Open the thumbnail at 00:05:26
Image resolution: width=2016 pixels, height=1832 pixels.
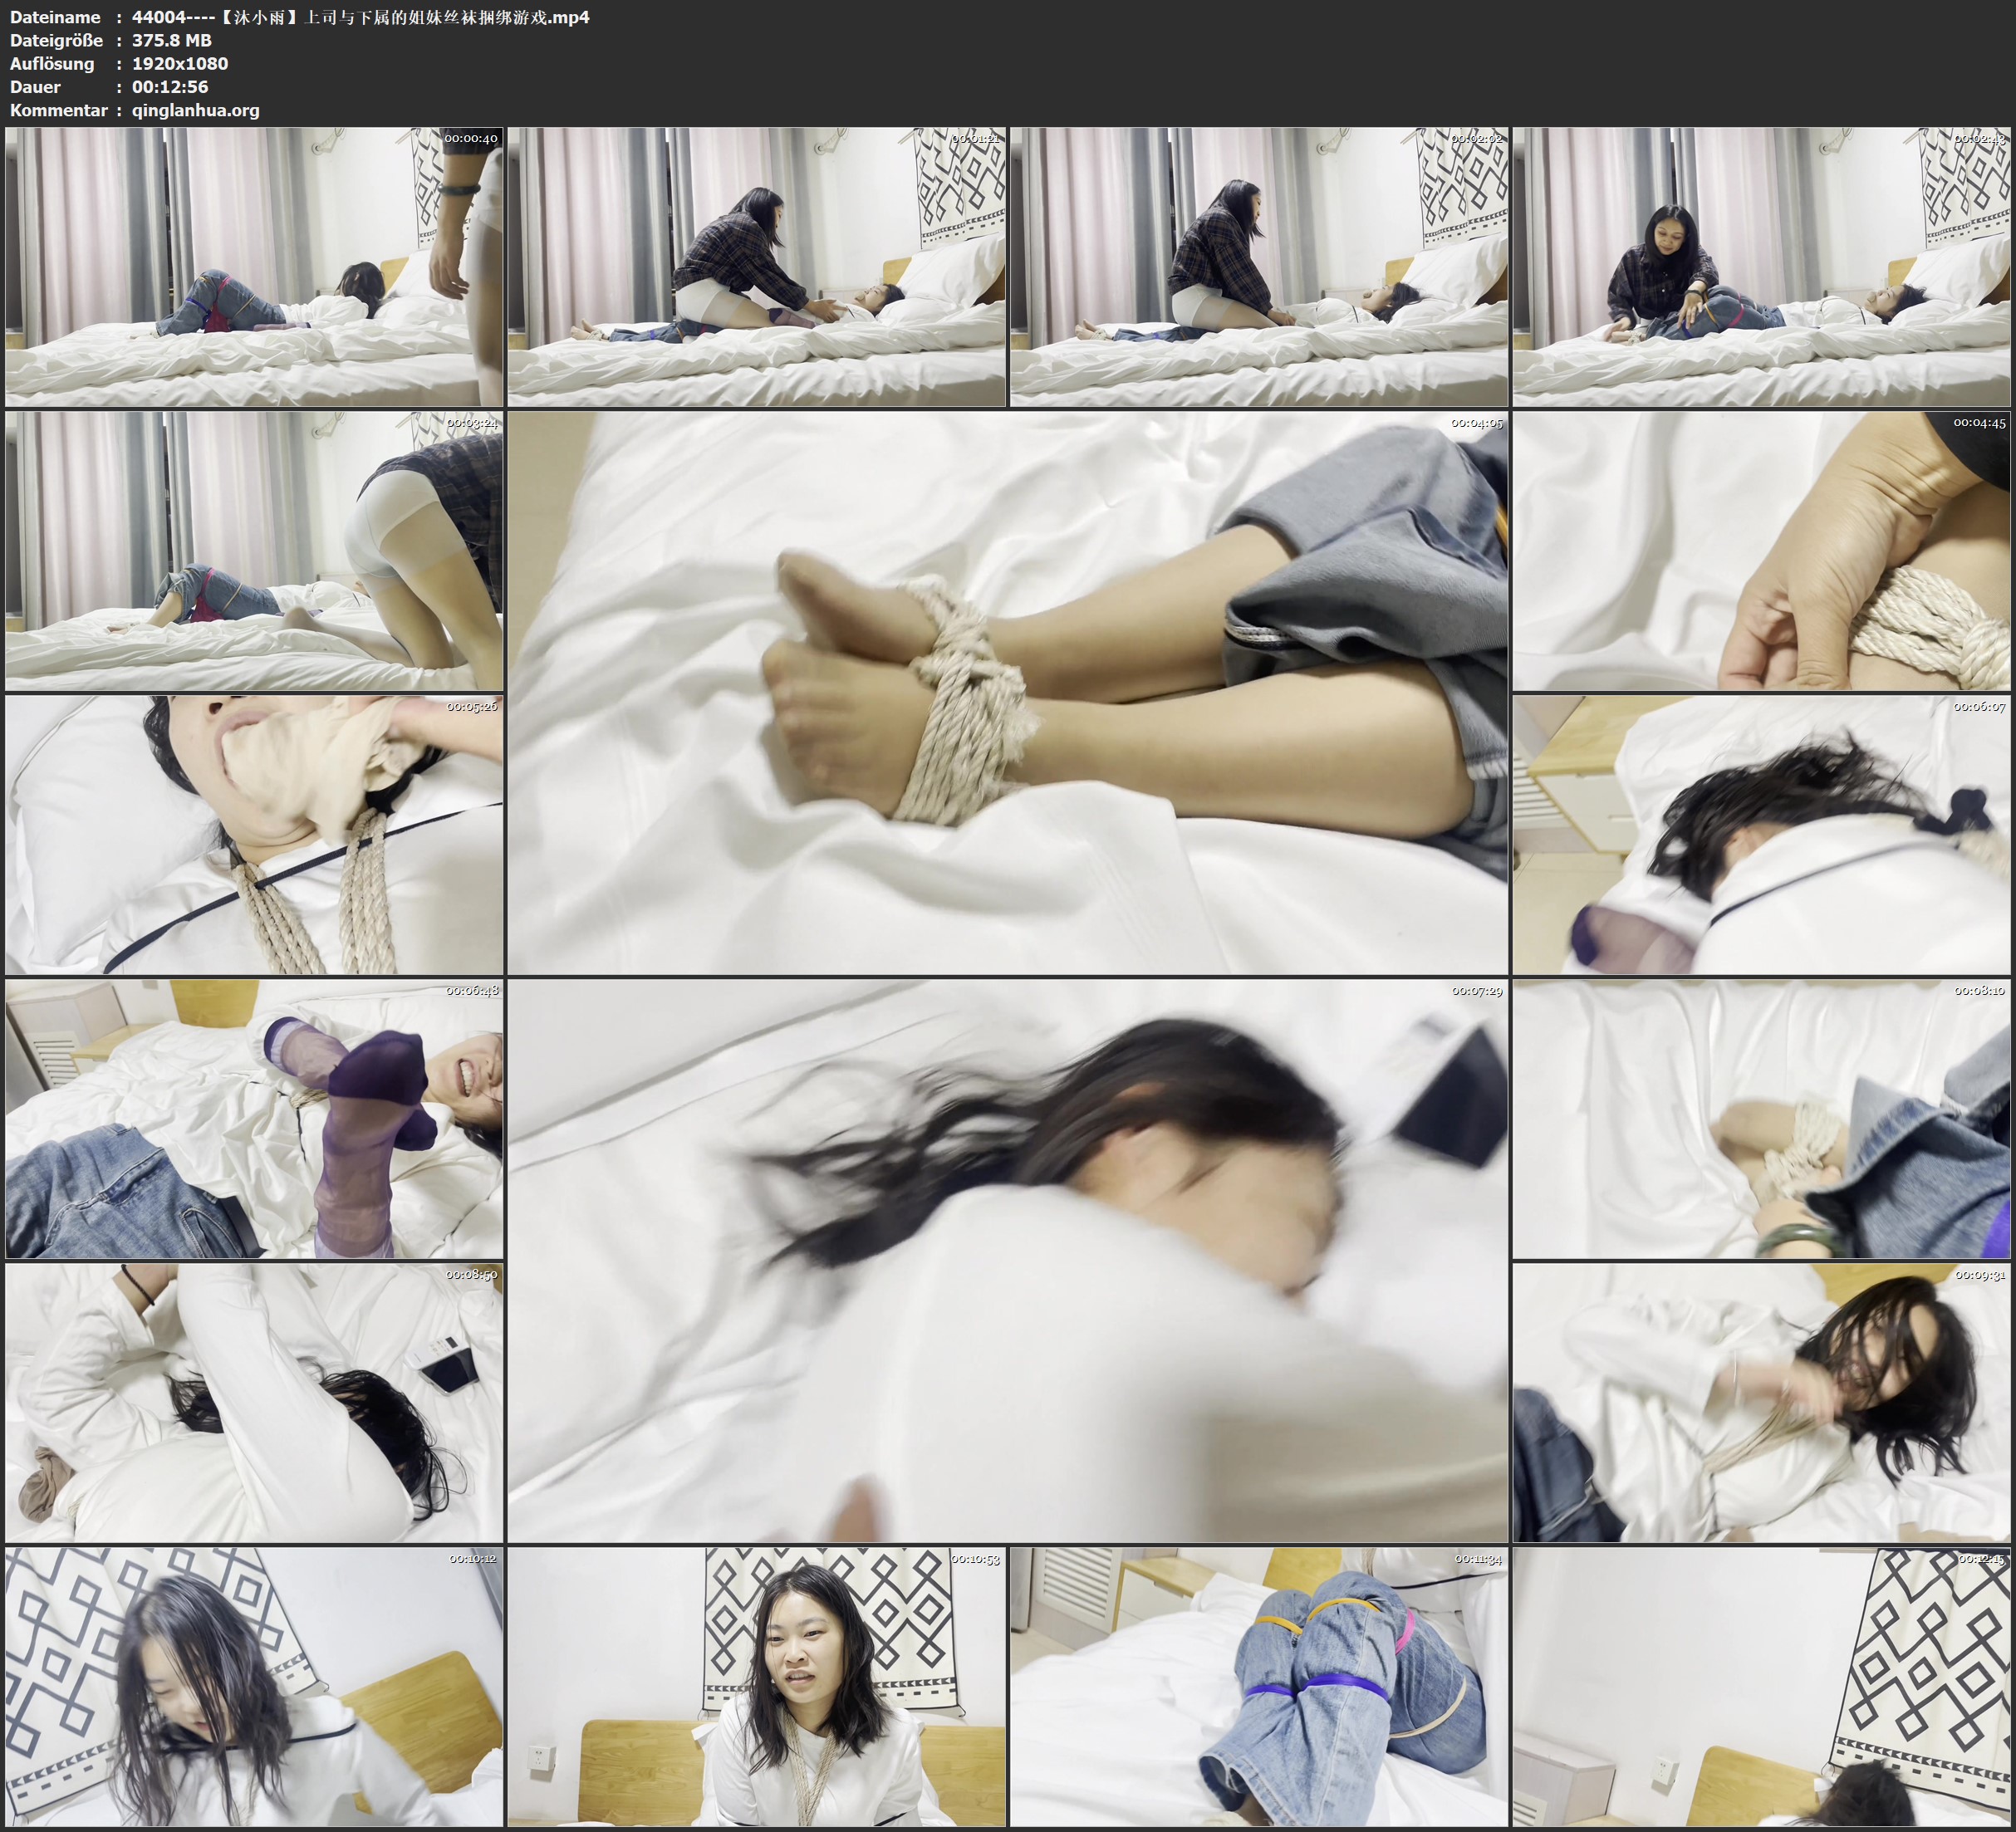254,834
